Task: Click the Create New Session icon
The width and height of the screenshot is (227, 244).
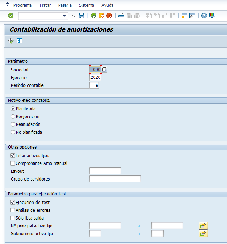Action: tap(184, 16)
